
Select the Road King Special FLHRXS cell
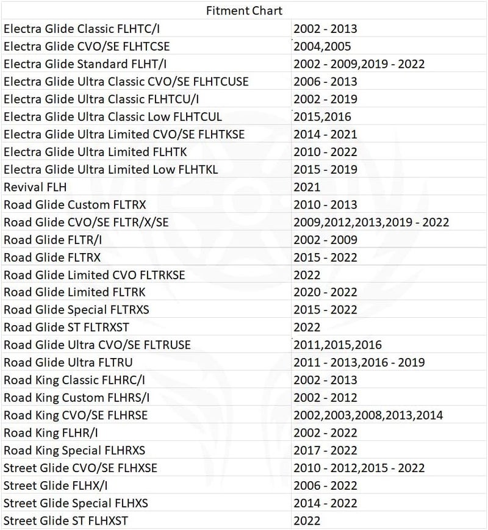(x=146, y=450)
